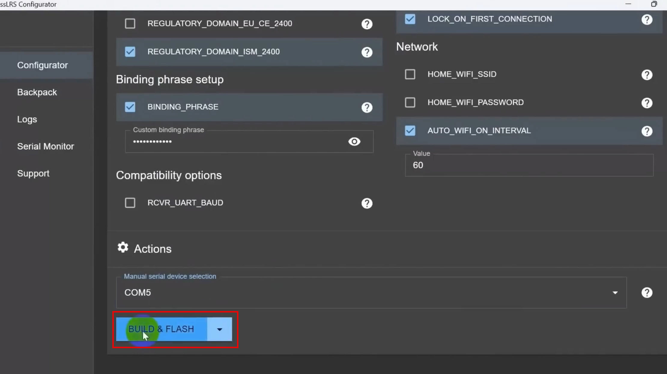Open help for AUTO_WIFI_ON_INTERVAL
The image size is (667, 374).
tap(647, 131)
